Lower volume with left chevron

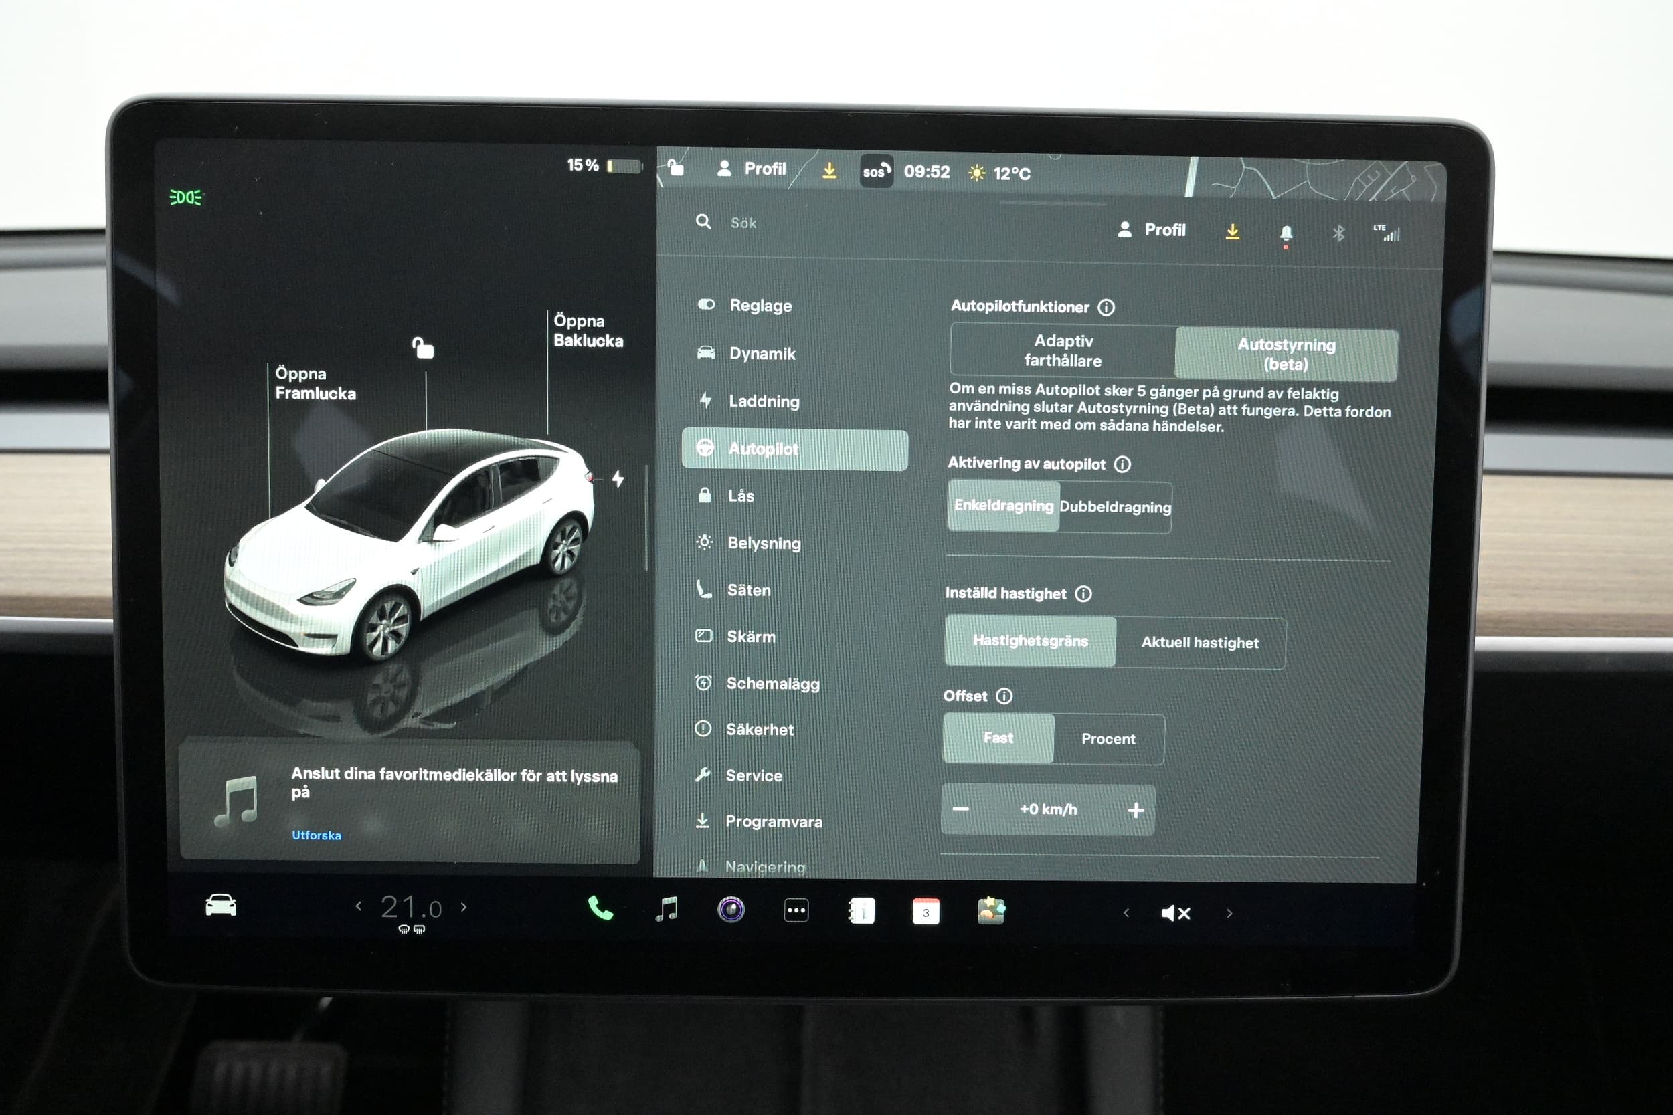click(x=1126, y=912)
